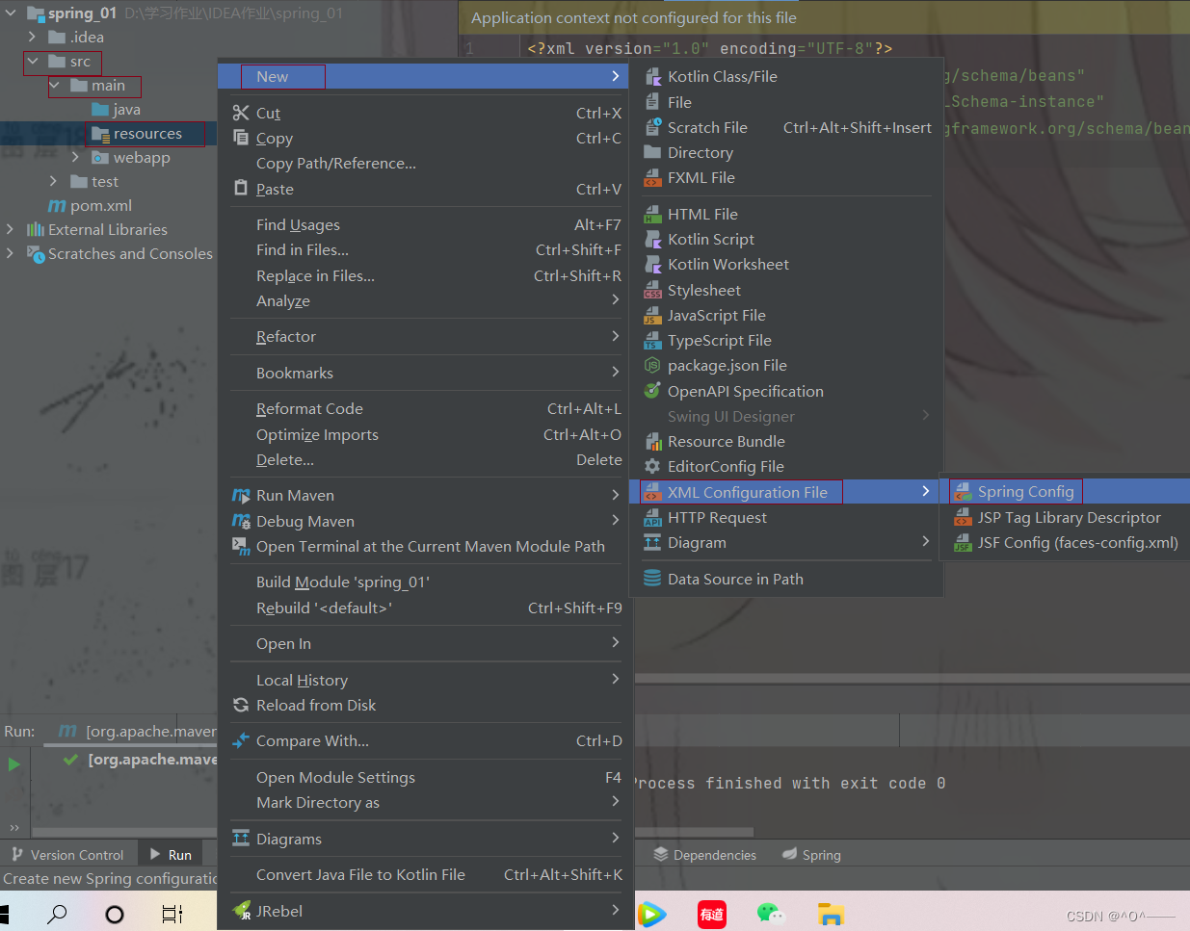Screen dimensions: 1190x931
Task: Click the Resource Bundle icon
Action: [x=652, y=441]
